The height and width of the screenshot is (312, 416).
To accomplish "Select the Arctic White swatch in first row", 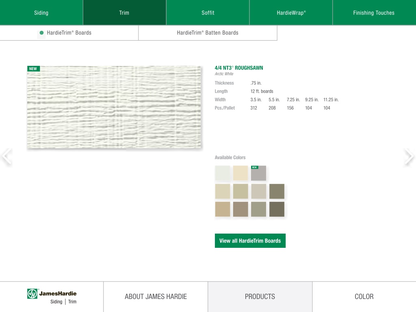I will pyautogui.click(x=223, y=173).
